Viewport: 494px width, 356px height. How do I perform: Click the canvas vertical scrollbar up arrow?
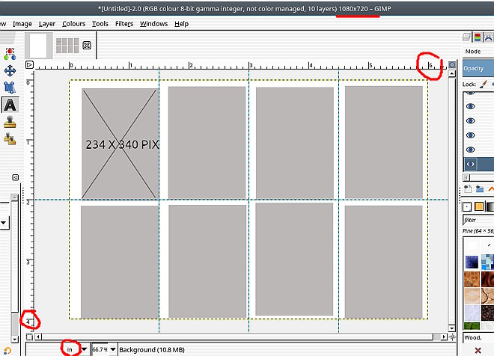click(x=452, y=73)
